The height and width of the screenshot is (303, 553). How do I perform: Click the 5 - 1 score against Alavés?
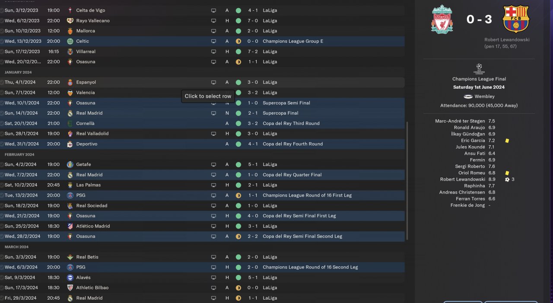[x=253, y=278]
